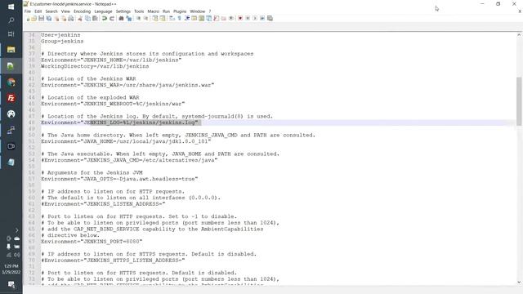523x294 pixels.
Task: Open the Encoding menu
Action: point(82,11)
